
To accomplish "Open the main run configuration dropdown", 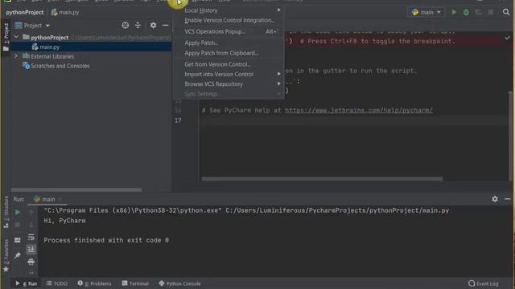I will tap(426, 13).
